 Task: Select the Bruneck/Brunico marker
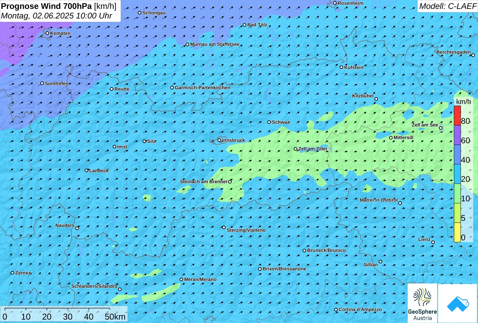(305, 251)
